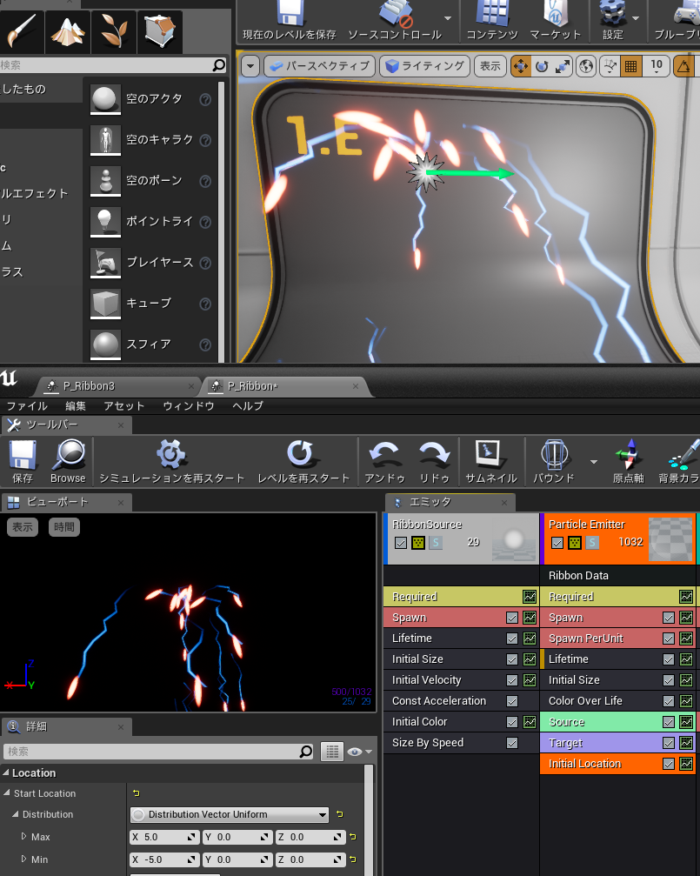Toggle the Spawn PerUnit module checkbox
Screen dimensions: 700x876
coord(669,639)
